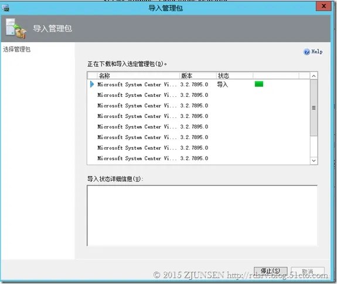This screenshot has height=284, width=337.
Task: Click the Help question mark icon
Action: point(307,52)
